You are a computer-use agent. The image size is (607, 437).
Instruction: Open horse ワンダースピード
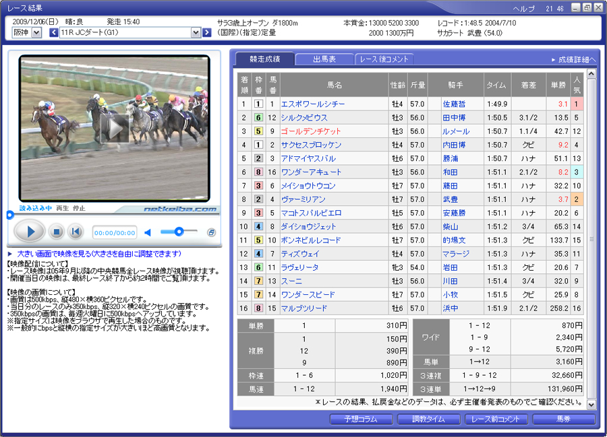coord(308,295)
